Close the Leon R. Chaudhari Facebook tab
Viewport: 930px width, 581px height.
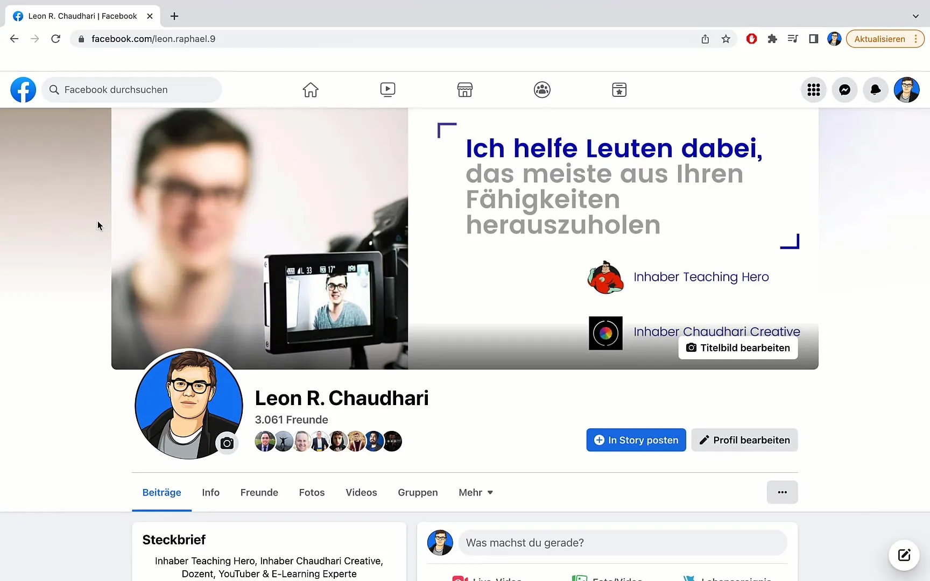150,16
